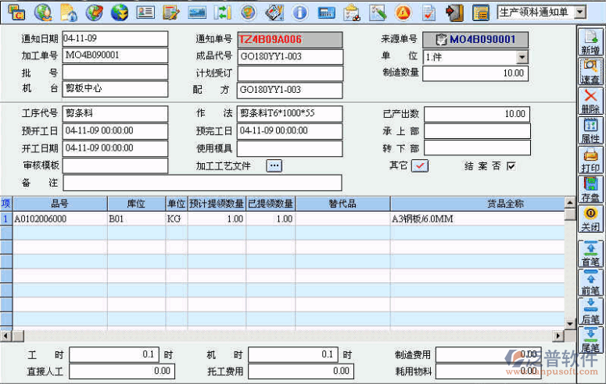The width and height of the screenshot is (606, 384).
Task: Expand the 生产领料通知单 dropdown in toolbar
Action: 579,12
